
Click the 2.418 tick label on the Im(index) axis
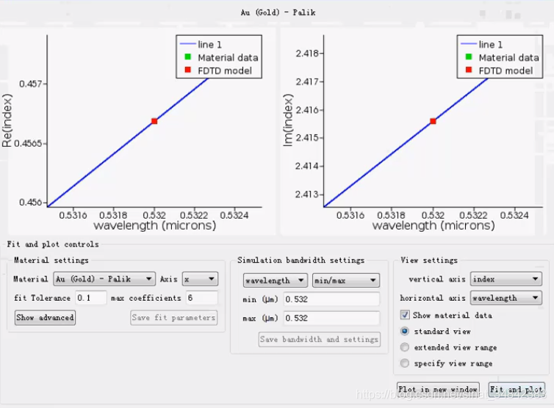pos(307,54)
